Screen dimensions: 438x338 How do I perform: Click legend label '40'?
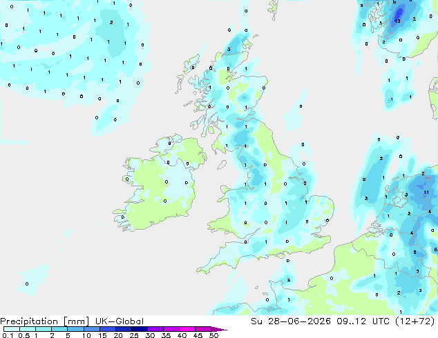click(182, 335)
